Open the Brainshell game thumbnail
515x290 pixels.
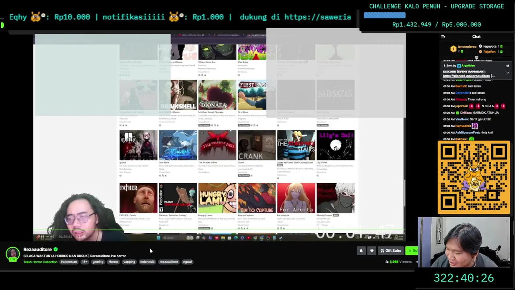(177, 95)
